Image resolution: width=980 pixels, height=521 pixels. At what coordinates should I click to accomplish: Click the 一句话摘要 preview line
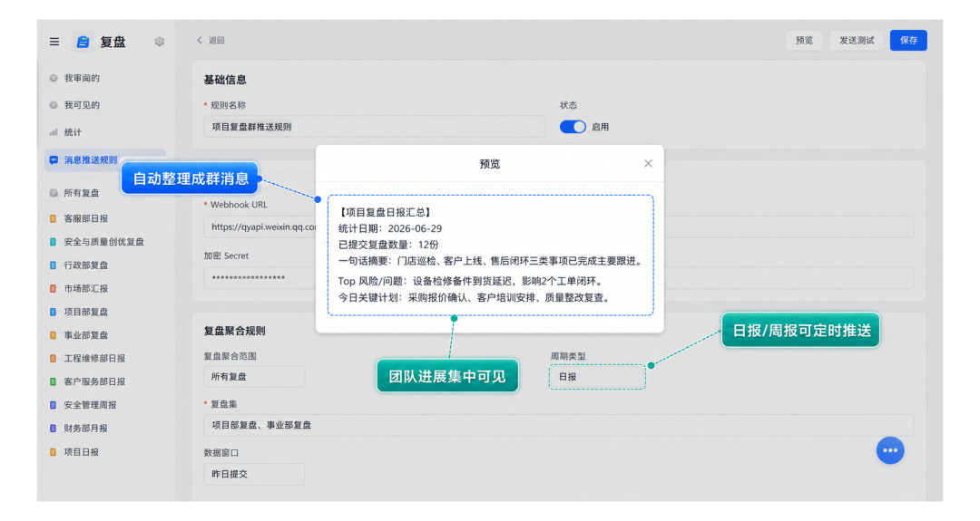(491, 261)
